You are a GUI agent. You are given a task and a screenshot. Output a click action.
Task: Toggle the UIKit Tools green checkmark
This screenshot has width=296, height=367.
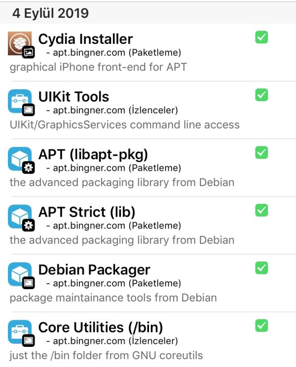[261, 95]
